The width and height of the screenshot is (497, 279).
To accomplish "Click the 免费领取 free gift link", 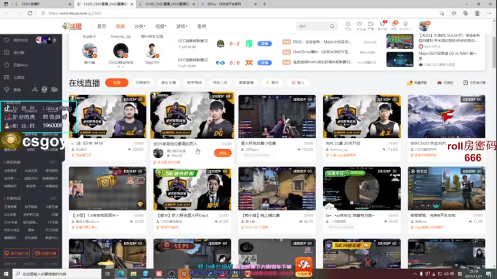I will point(417,83).
